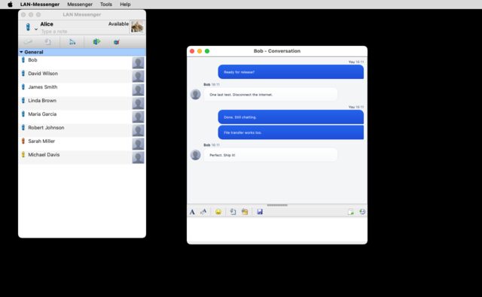Click the history clock icon in conversation

pos(362,212)
